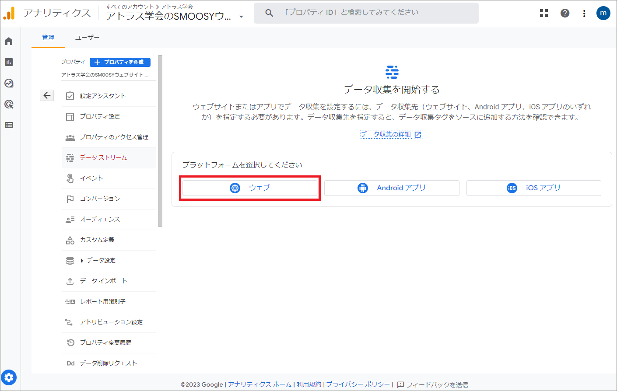Click the イベント touch icon
The image size is (617, 391).
pyautogui.click(x=70, y=178)
